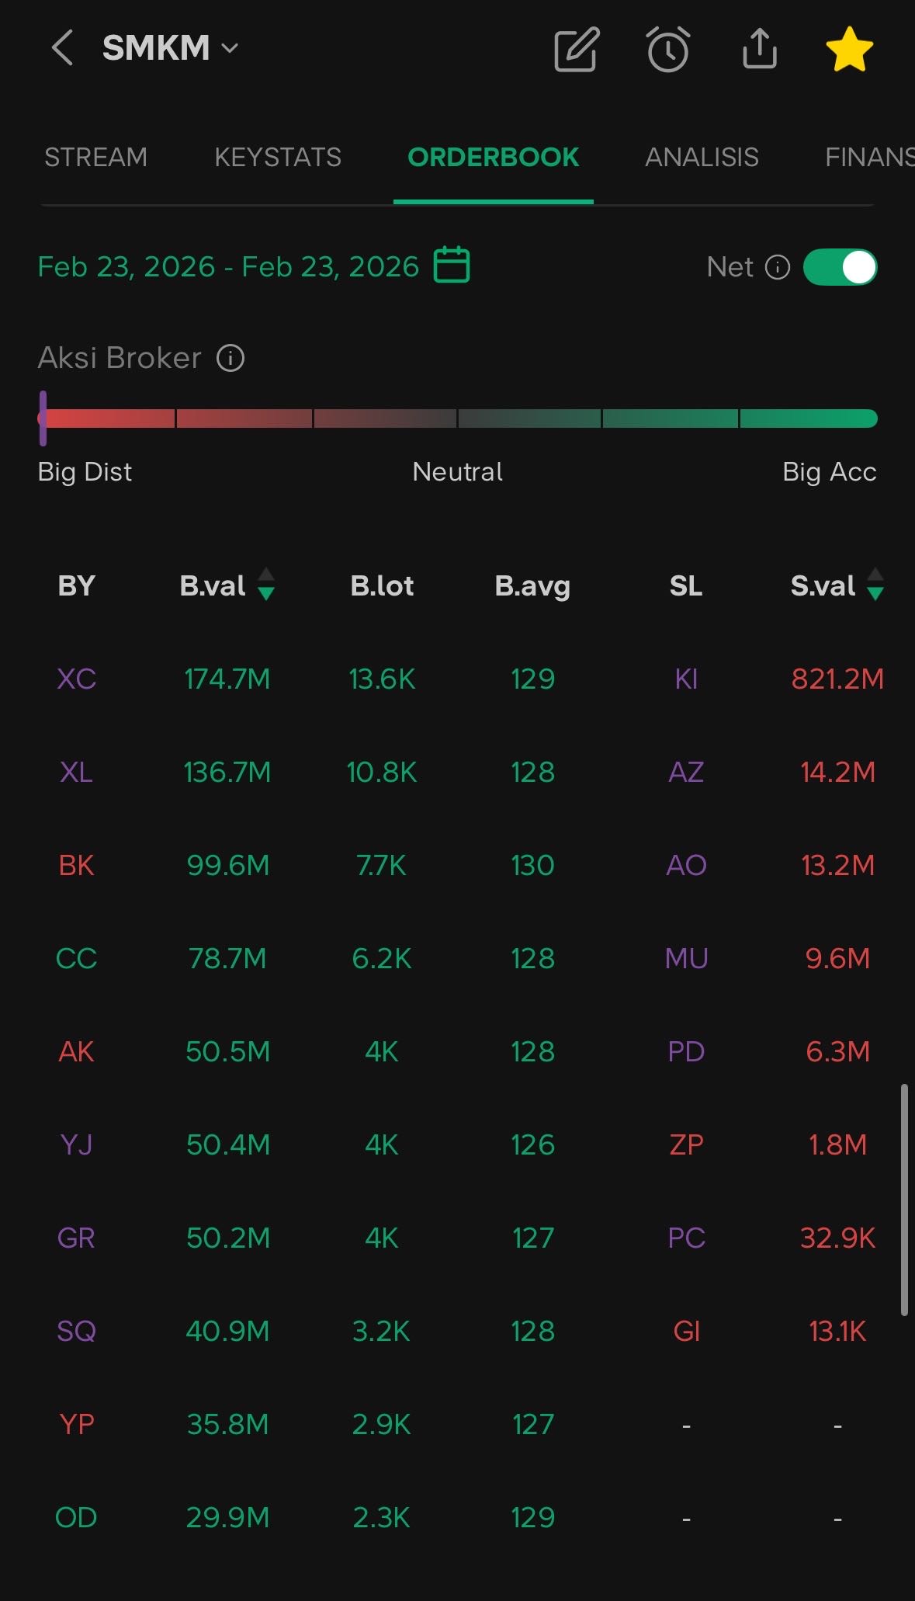Open the edit note icon
This screenshot has width=915, height=1601.
[576, 50]
